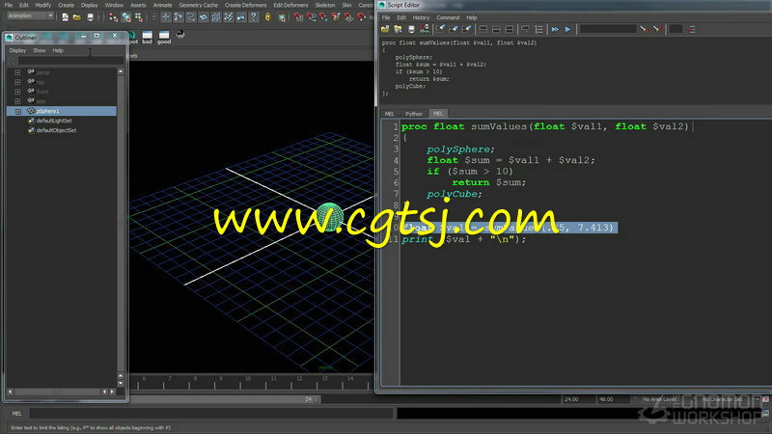Click the Script Editor search text field

(x=608, y=30)
